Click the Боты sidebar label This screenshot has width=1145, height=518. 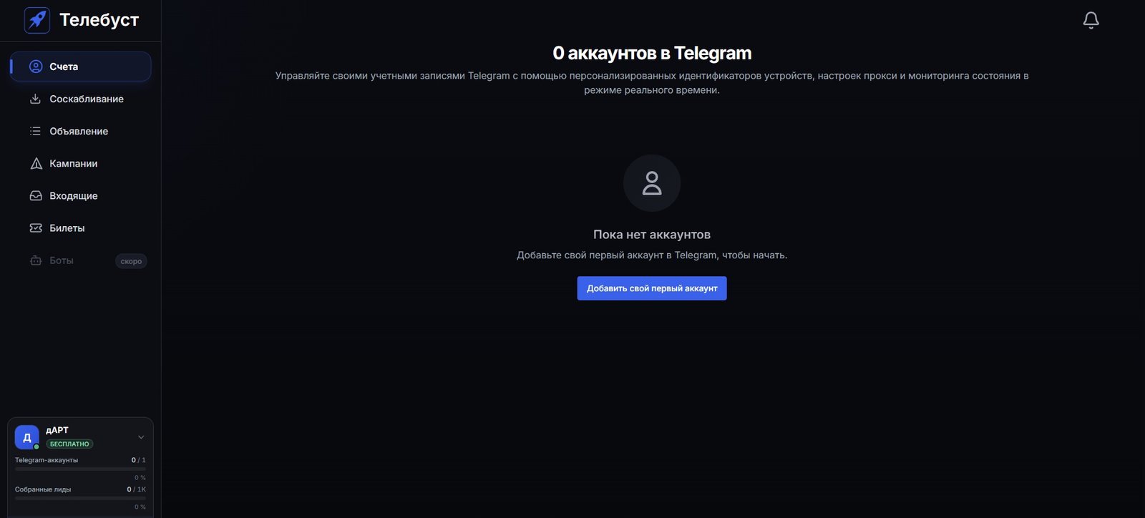(62, 260)
